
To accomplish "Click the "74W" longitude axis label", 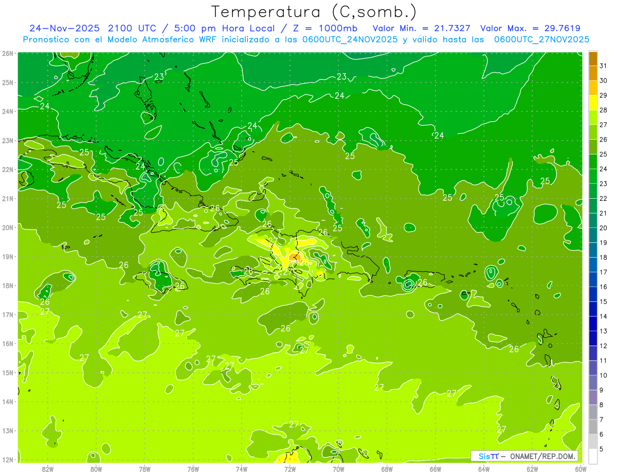I will [x=242, y=469].
